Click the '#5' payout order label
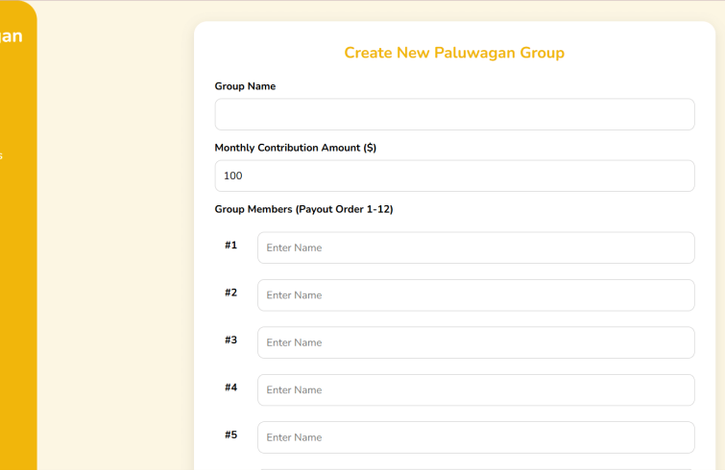 [x=230, y=435]
